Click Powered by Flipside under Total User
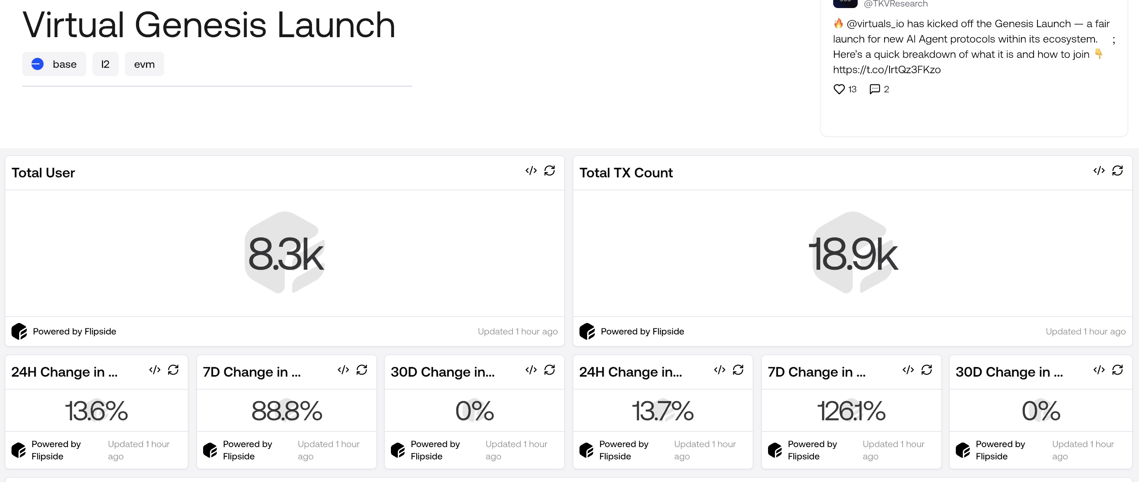 point(74,331)
